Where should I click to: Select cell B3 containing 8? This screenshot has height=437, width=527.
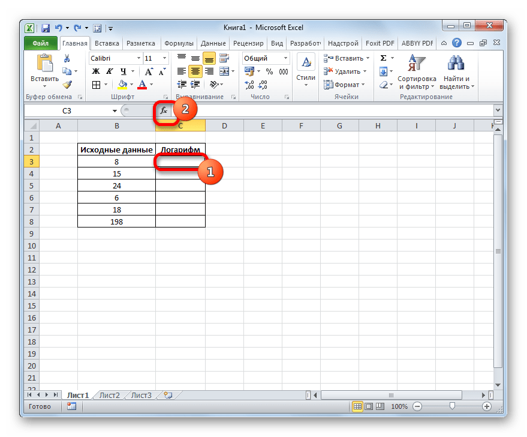point(117,161)
